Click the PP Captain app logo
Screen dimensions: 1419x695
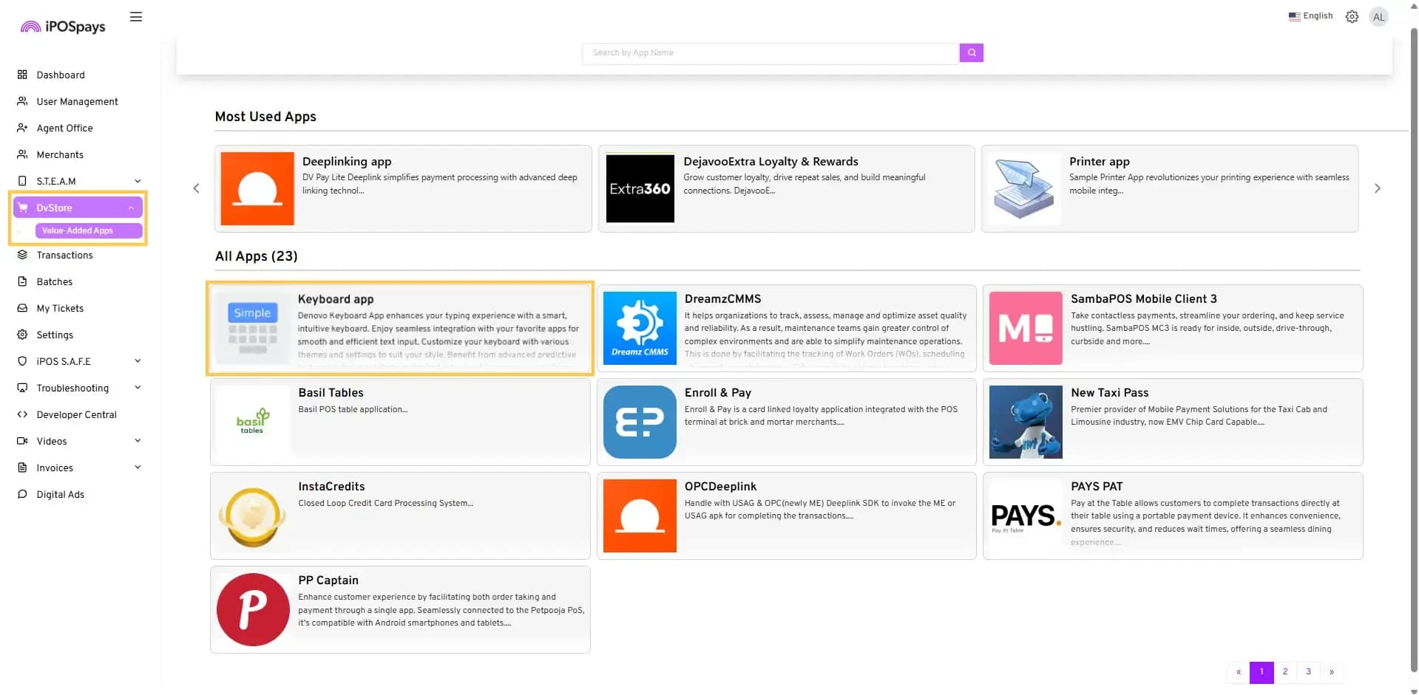(253, 609)
